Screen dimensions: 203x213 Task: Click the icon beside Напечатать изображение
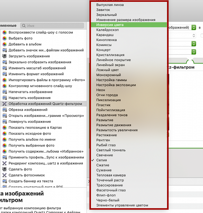point(5,92)
